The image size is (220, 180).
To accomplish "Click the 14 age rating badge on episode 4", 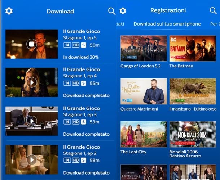I will (x=67, y=83).
